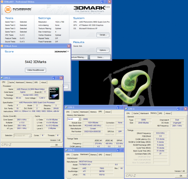Click the motherboard Model field TA790GX A2+
This screenshot has width=188, height=179.
point(93,165)
